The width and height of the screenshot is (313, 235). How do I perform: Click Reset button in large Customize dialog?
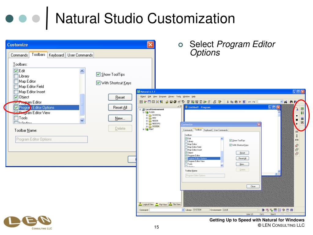click(120, 97)
